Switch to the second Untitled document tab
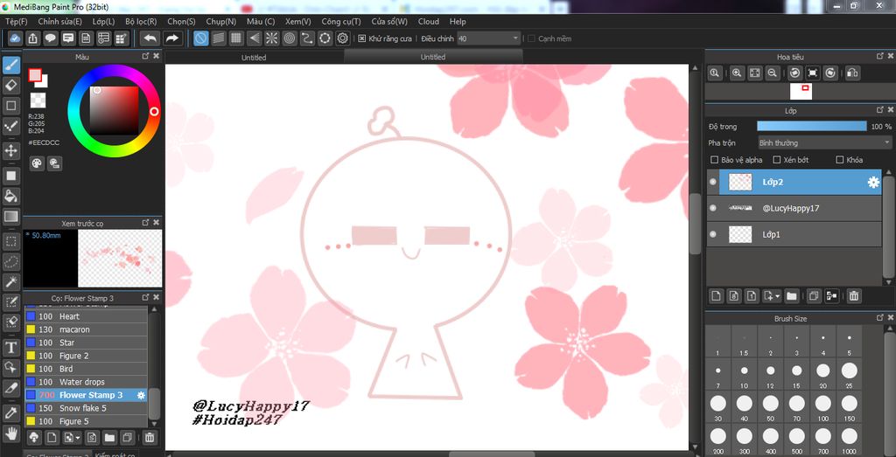 [432, 57]
